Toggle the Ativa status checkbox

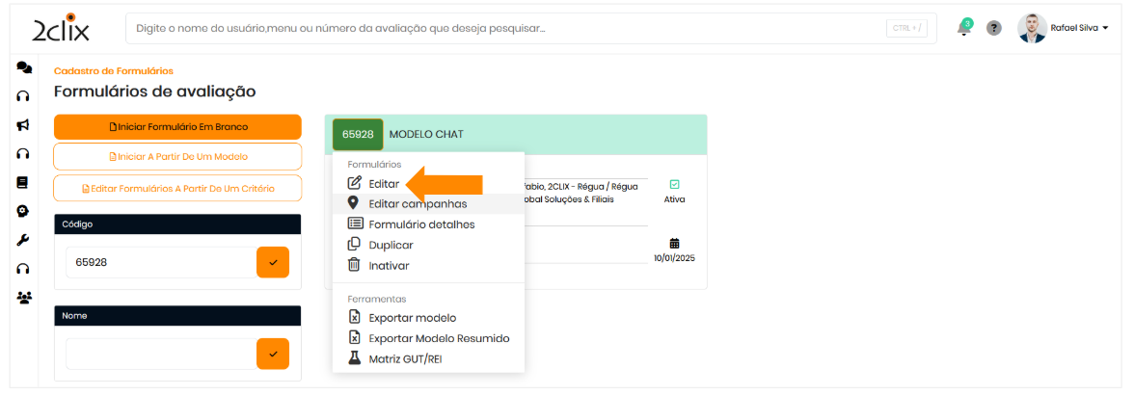pyautogui.click(x=674, y=184)
